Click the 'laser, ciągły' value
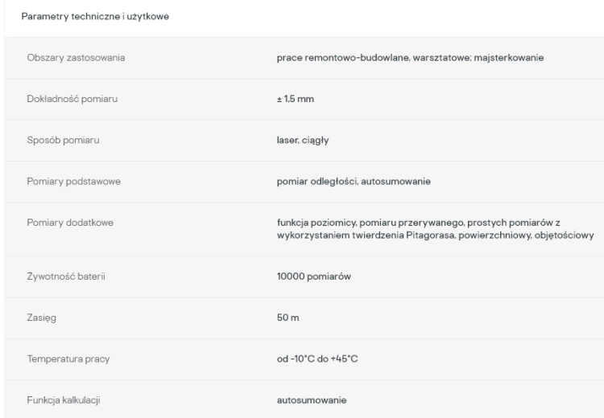The height and width of the screenshot is (418, 604). [x=303, y=140]
